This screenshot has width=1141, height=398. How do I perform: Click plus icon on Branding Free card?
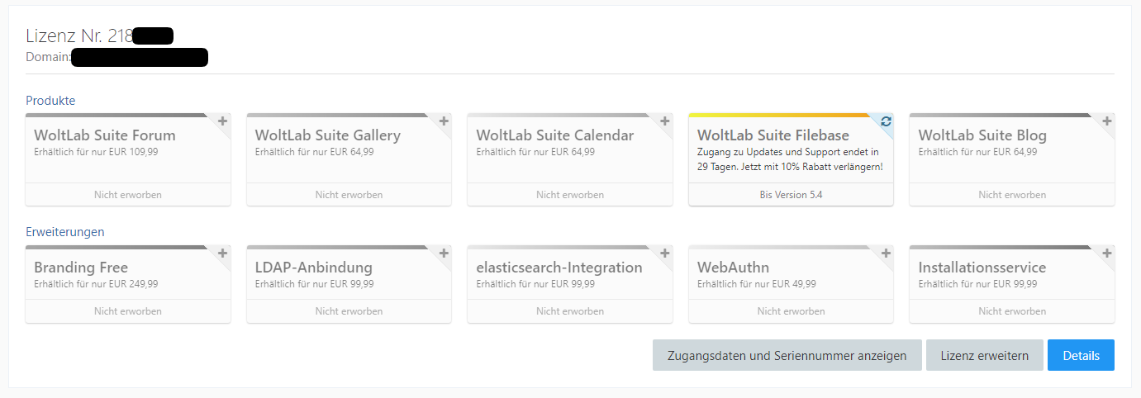tap(222, 254)
